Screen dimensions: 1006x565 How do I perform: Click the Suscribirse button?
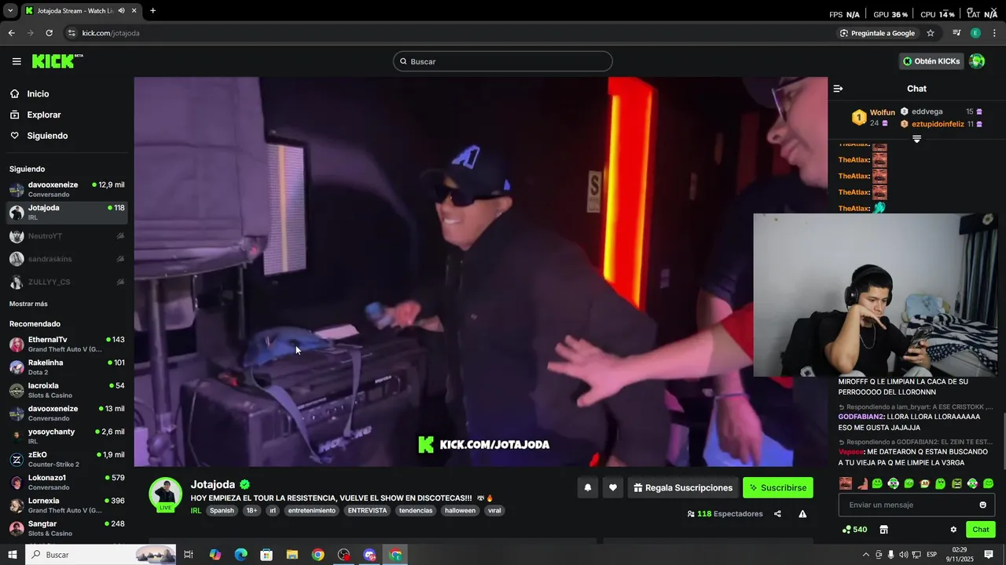[x=778, y=487]
